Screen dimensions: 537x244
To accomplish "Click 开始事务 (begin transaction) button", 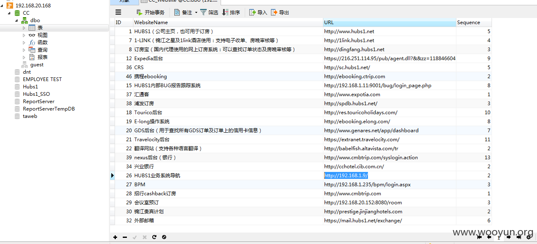I will click(150, 12).
